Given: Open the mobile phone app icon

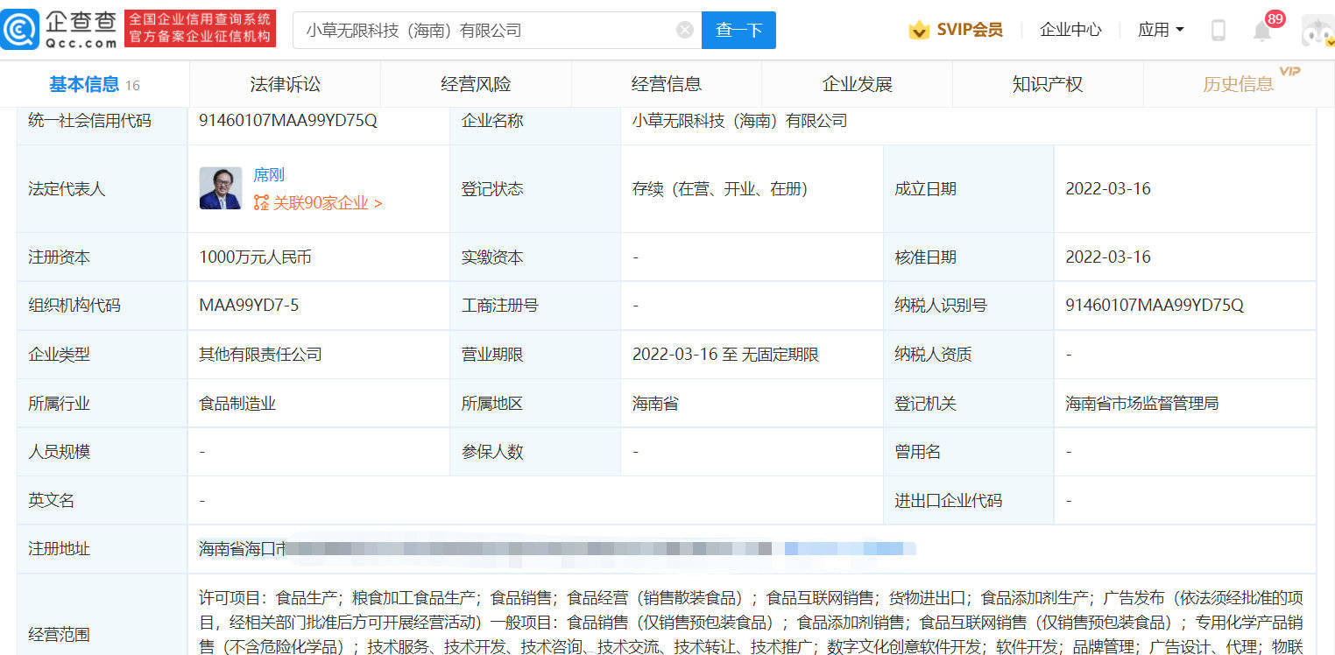Looking at the screenshot, I should coord(1218,31).
